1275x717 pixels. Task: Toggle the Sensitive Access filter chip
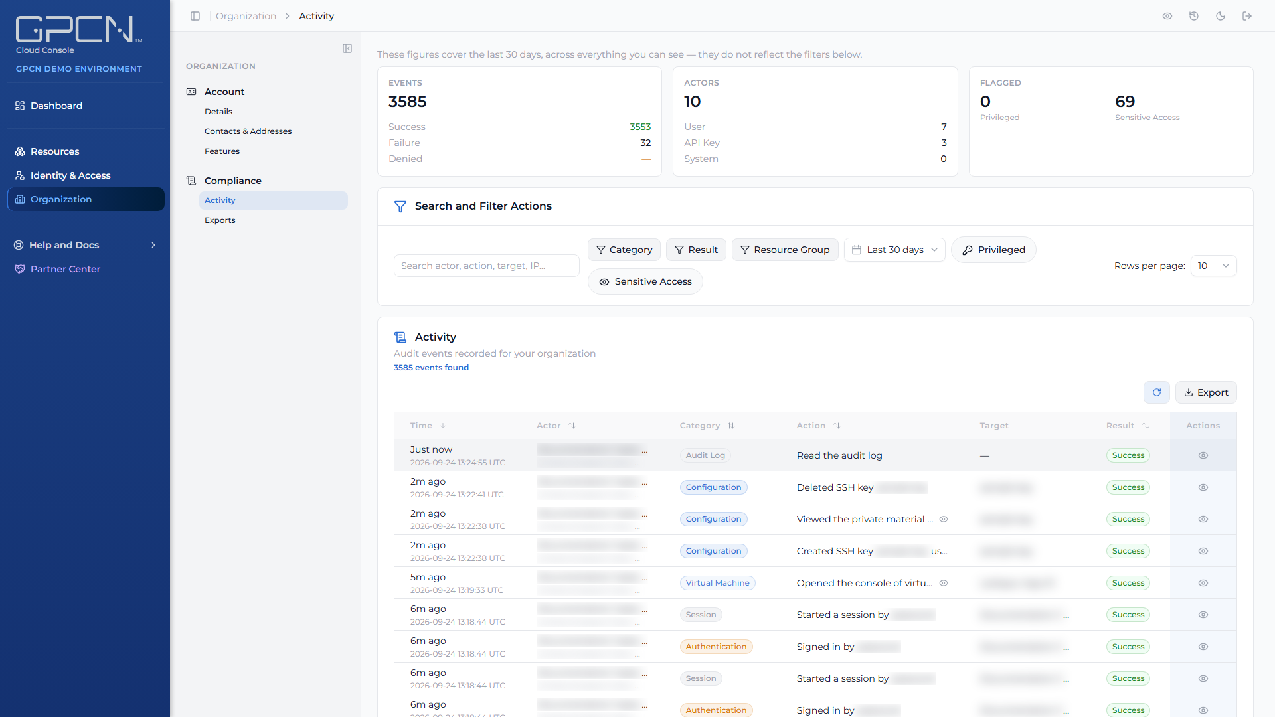(x=645, y=281)
